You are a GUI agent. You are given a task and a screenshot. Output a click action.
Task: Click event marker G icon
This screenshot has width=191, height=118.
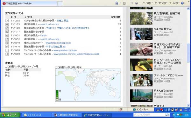[7, 43]
